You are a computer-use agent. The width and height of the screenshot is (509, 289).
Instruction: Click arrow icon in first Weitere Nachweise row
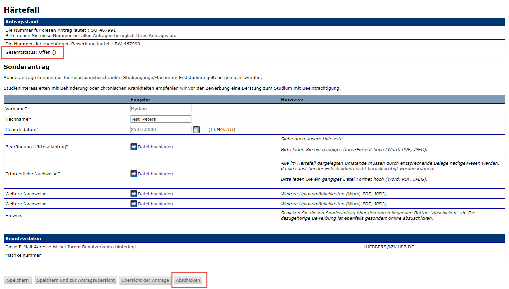[133, 194]
